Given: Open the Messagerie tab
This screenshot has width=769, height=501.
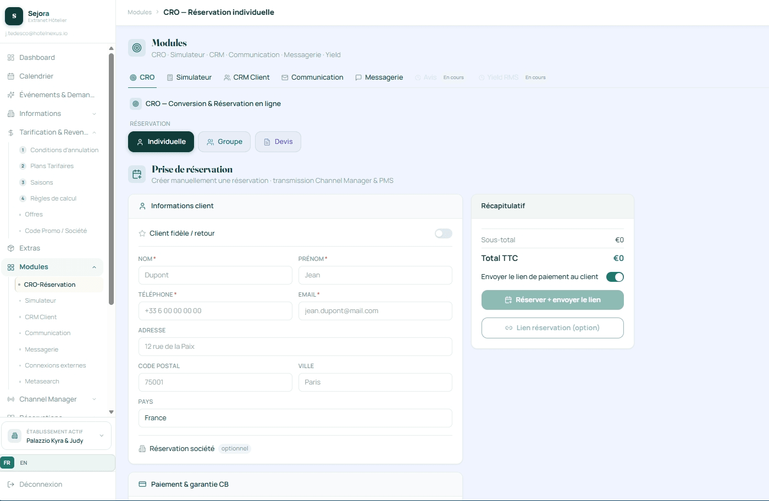Looking at the screenshot, I should tap(379, 77).
